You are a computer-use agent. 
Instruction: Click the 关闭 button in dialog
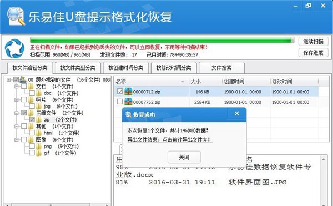tap(184, 157)
